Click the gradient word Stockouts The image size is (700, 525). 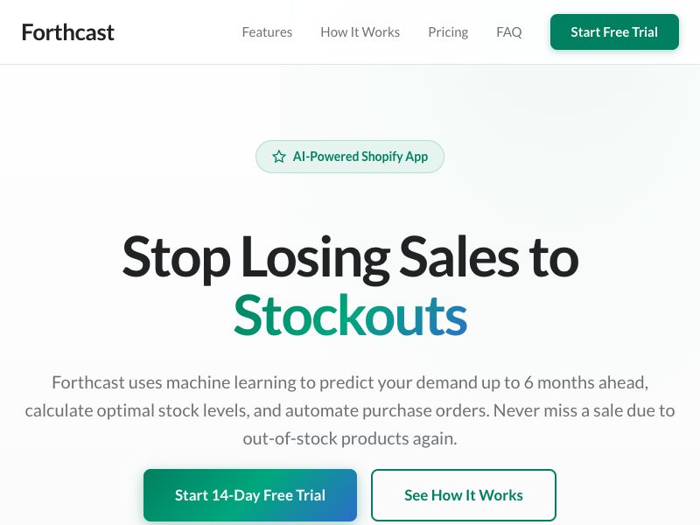(350, 315)
